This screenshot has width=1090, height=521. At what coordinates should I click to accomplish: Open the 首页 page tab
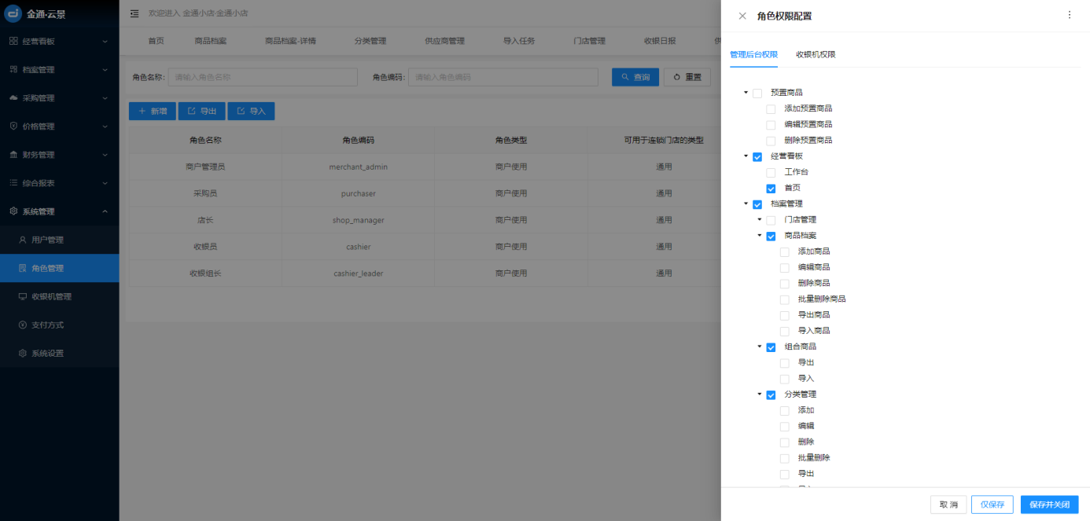coord(156,41)
